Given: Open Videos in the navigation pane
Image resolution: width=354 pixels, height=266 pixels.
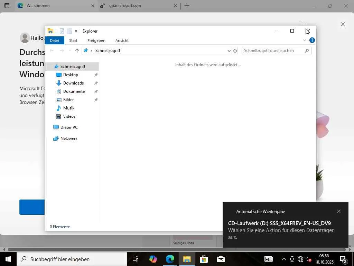Looking at the screenshot, I should (x=69, y=116).
